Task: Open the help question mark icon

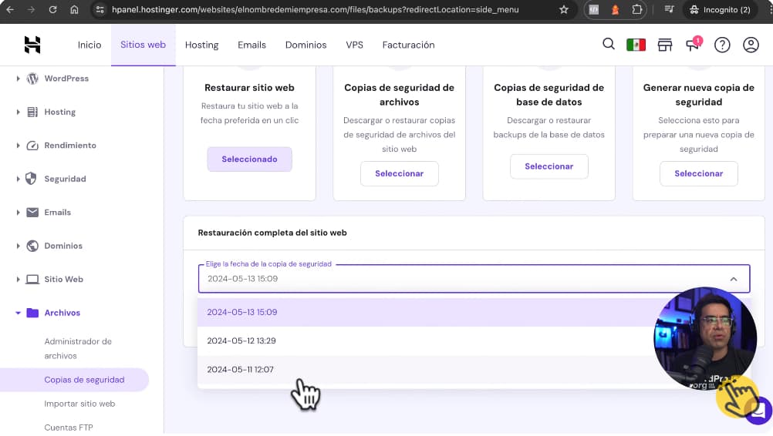Action: coord(722,45)
